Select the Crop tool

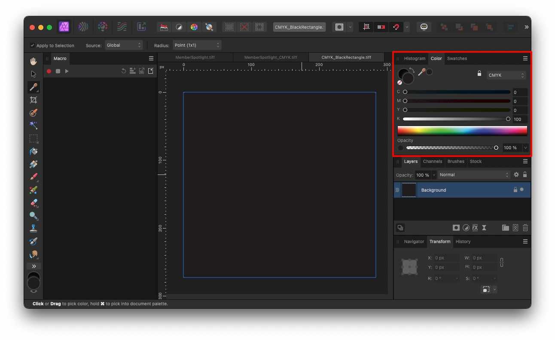34,100
